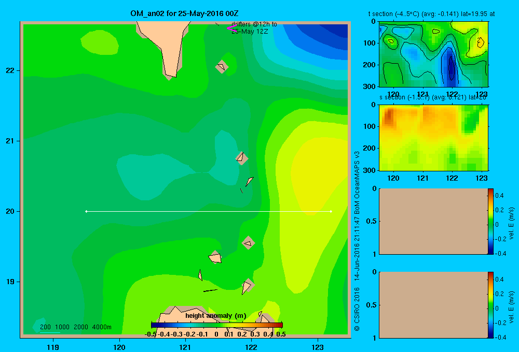Screen dimensions: 519x352
Task: Click the "t section" panel title
Action: 432,14
